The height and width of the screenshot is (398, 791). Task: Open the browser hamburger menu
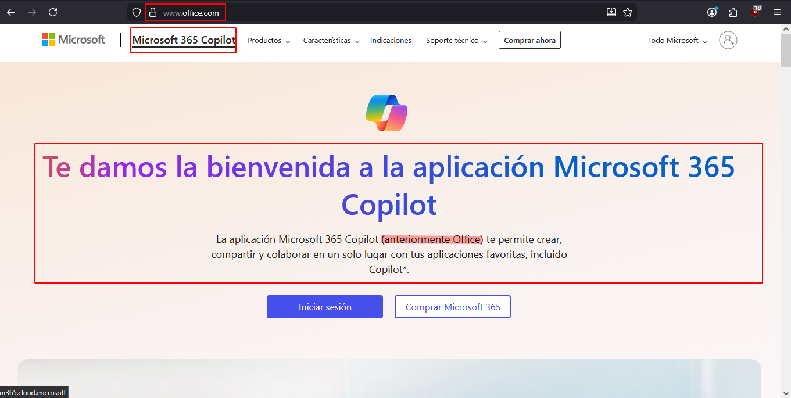point(777,12)
